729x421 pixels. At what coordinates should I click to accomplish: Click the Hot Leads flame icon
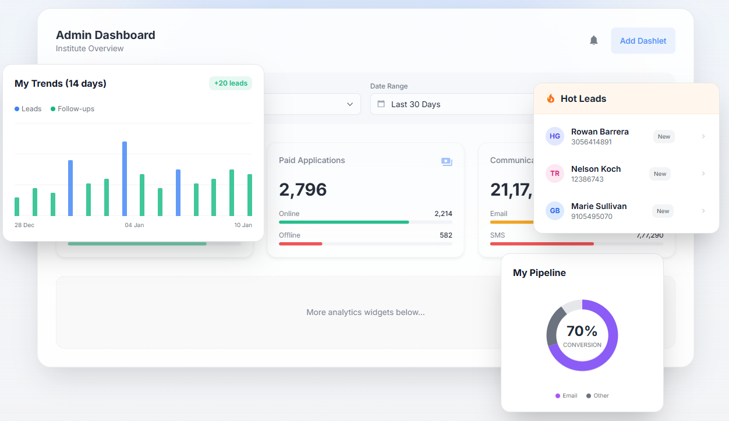coord(551,98)
